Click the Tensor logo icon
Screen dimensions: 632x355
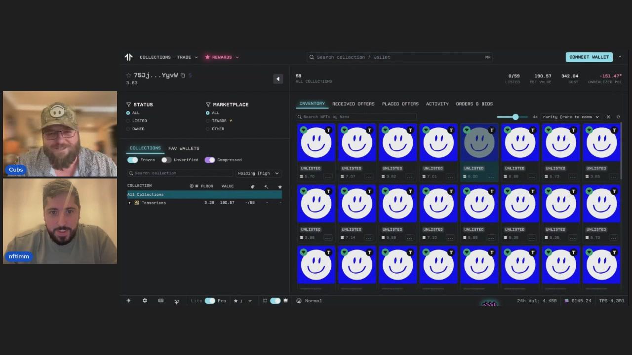[129, 57]
